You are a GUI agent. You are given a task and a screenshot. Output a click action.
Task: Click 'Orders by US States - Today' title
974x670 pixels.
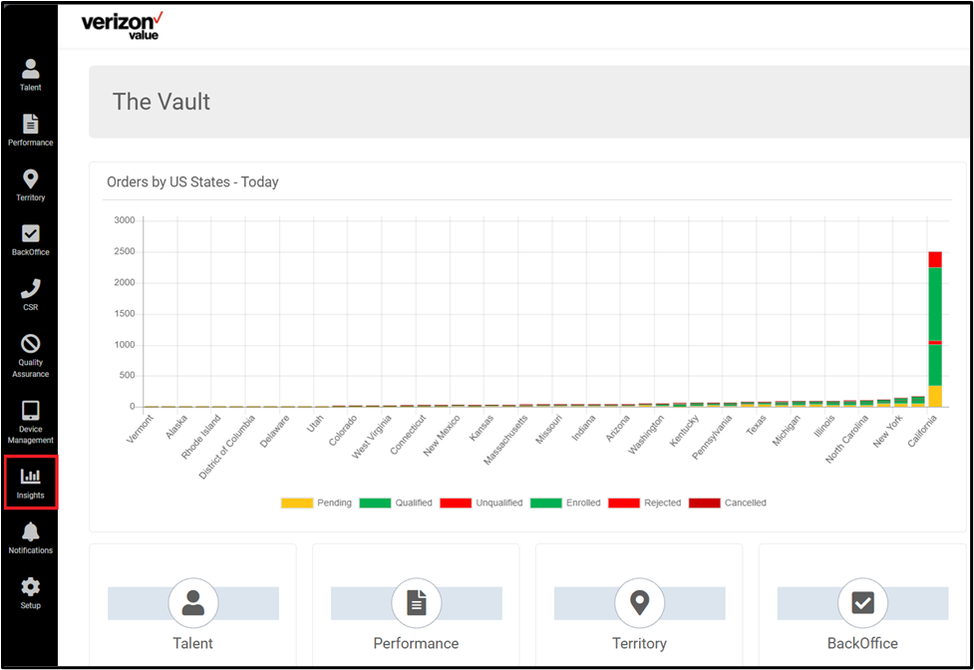click(192, 181)
